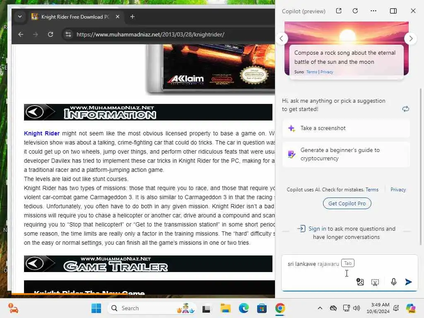This screenshot has height=318, width=424.
Task: Reload the Chrome page
Action: (50, 35)
